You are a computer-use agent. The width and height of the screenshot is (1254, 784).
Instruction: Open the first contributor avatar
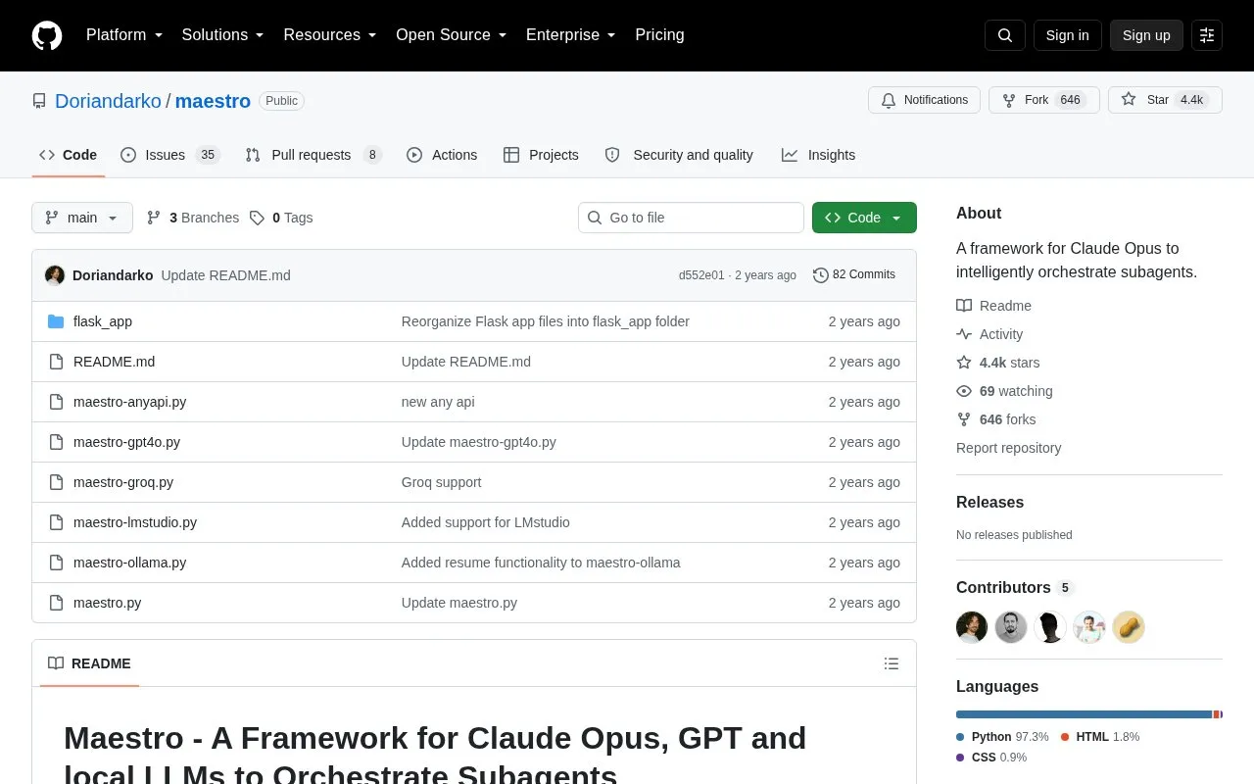(972, 627)
